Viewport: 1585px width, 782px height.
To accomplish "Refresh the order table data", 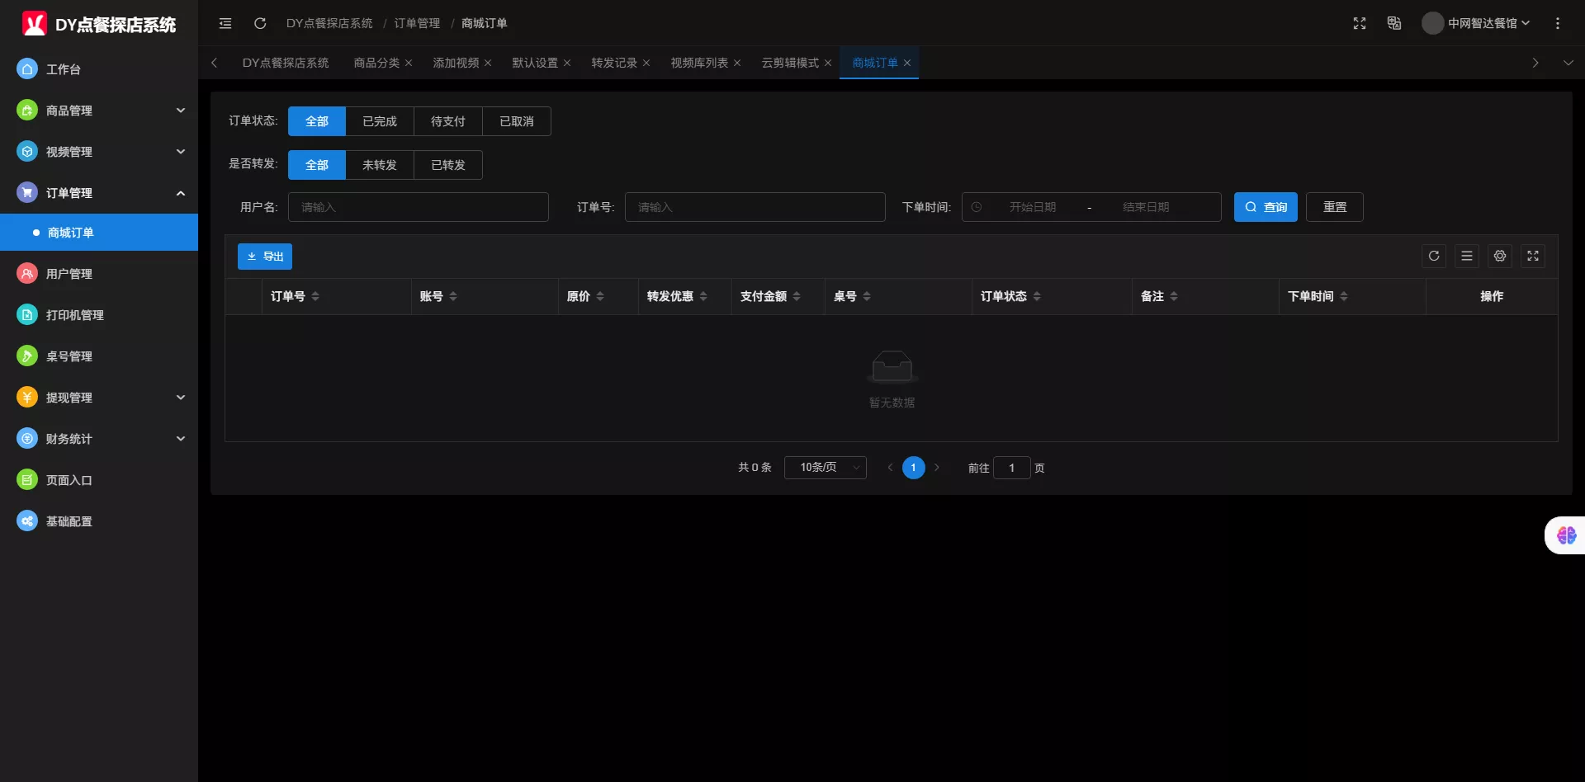I will 1434,256.
